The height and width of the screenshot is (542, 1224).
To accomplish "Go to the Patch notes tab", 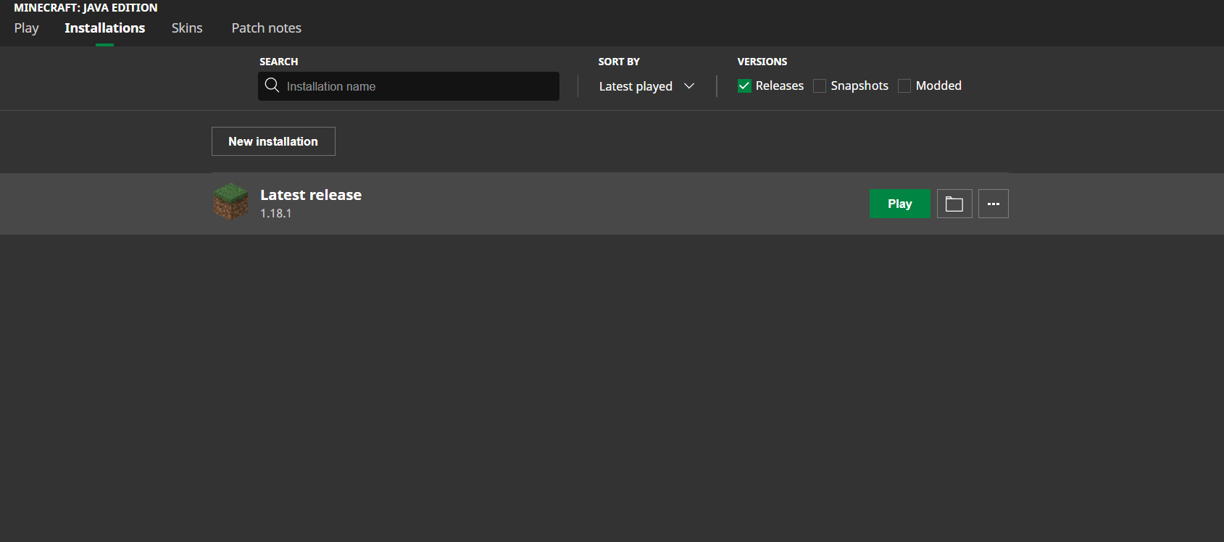I will [267, 28].
